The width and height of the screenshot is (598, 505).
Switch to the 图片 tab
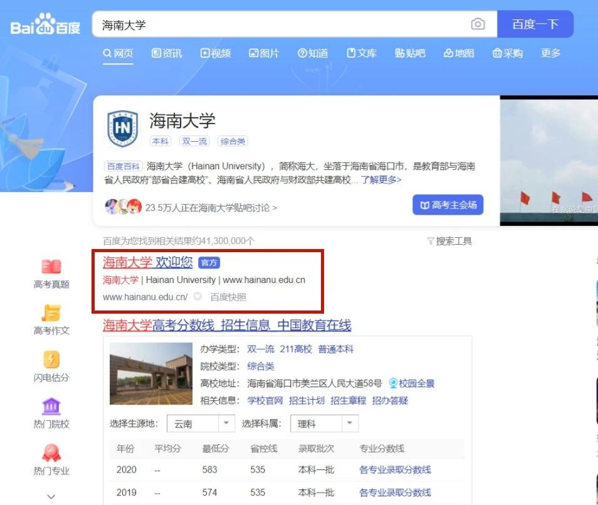click(x=264, y=53)
